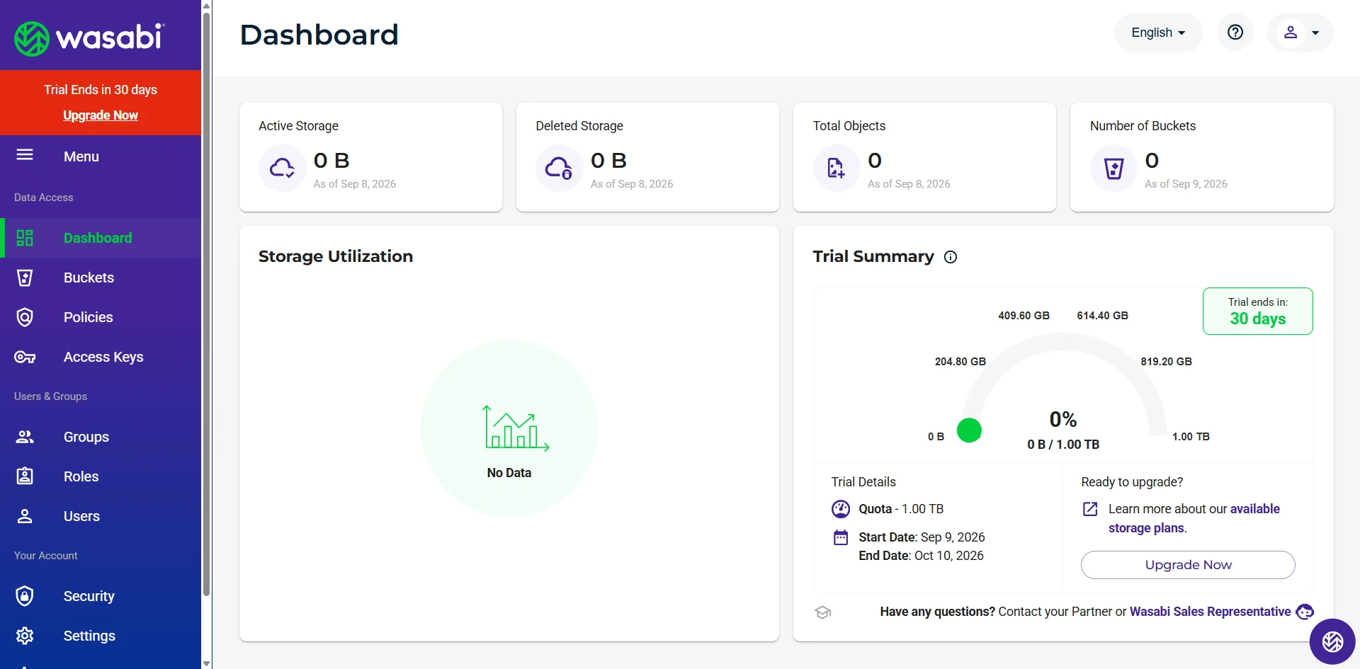The width and height of the screenshot is (1360, 669).
Task: Open Roles menu item
Action: click(x=101, y=476)
